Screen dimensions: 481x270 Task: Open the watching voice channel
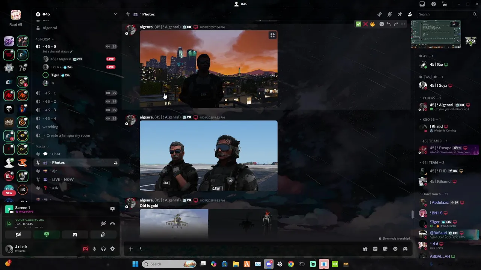point(76,127)
